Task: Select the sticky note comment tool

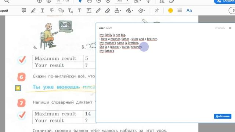Action: pyautogui.click(x=24, y=11)
